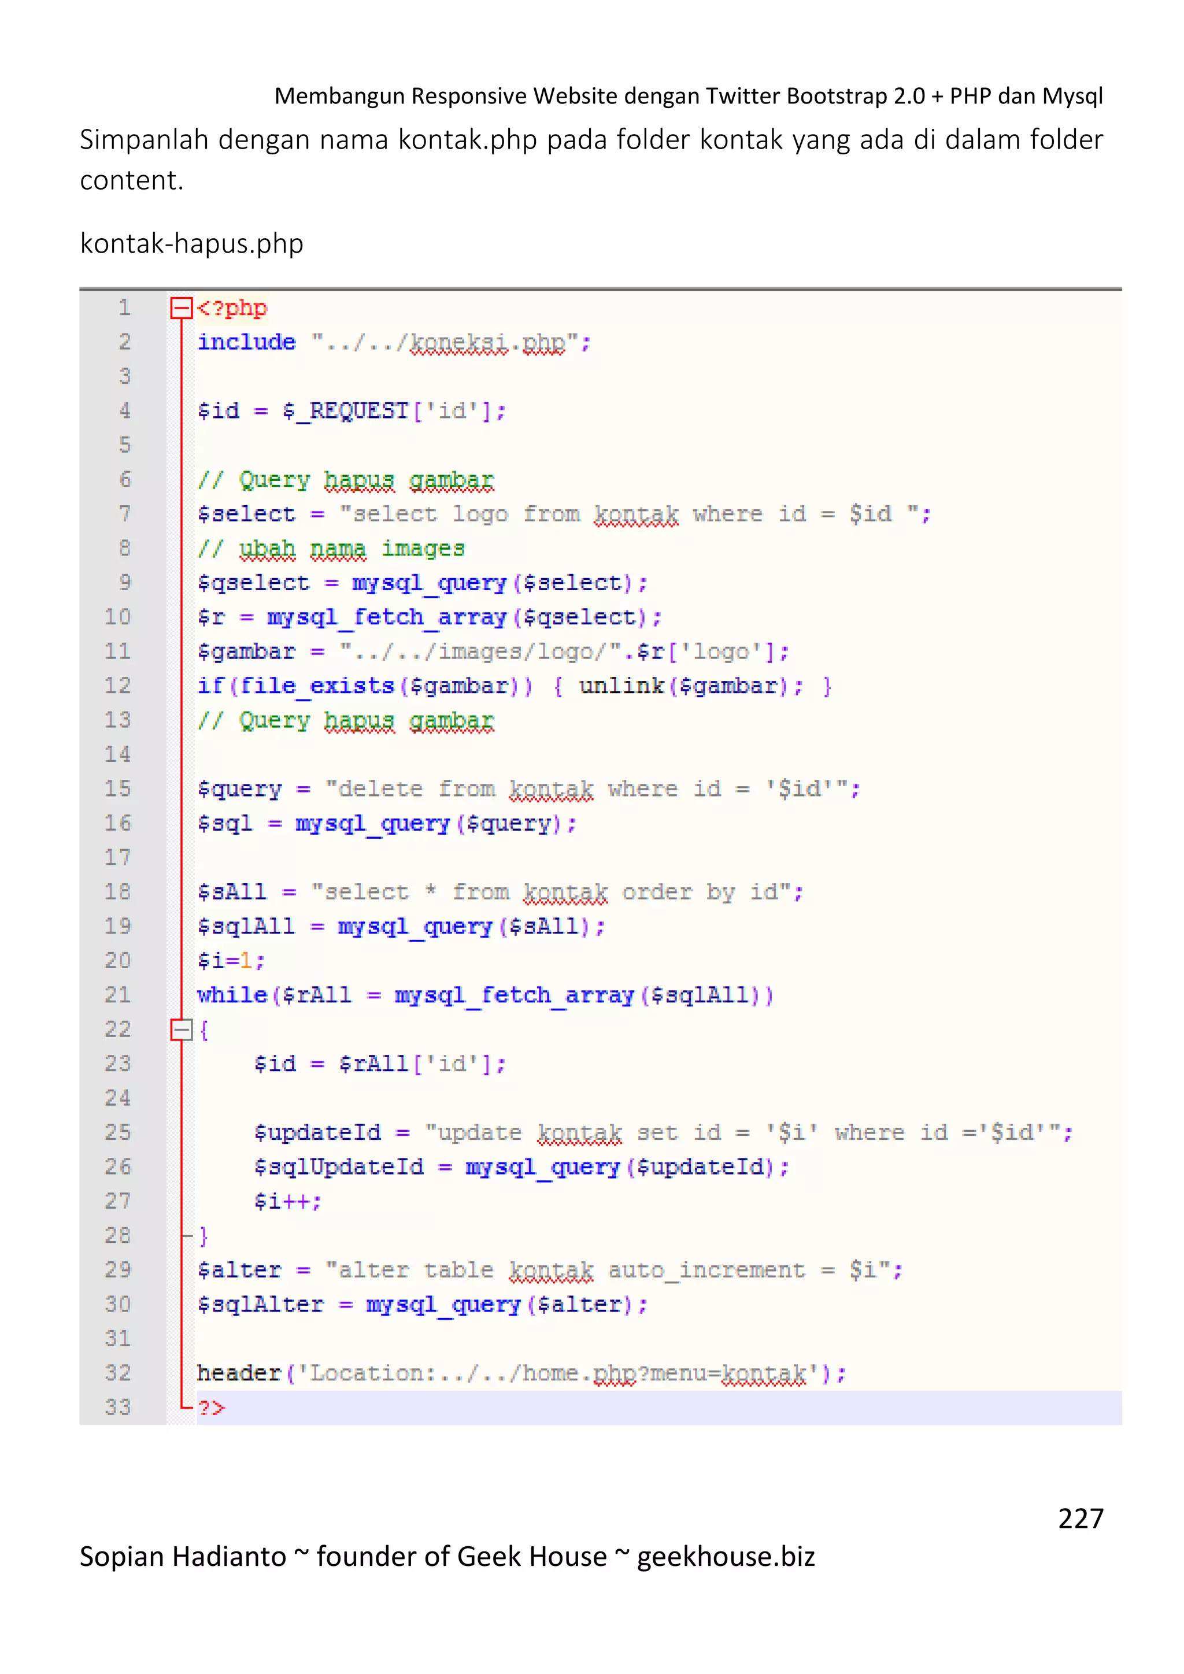The image size is (1184, 1674).
Task: Select line number 2 in the gutter
Action: pyautogui.click(x=125, y=342)
